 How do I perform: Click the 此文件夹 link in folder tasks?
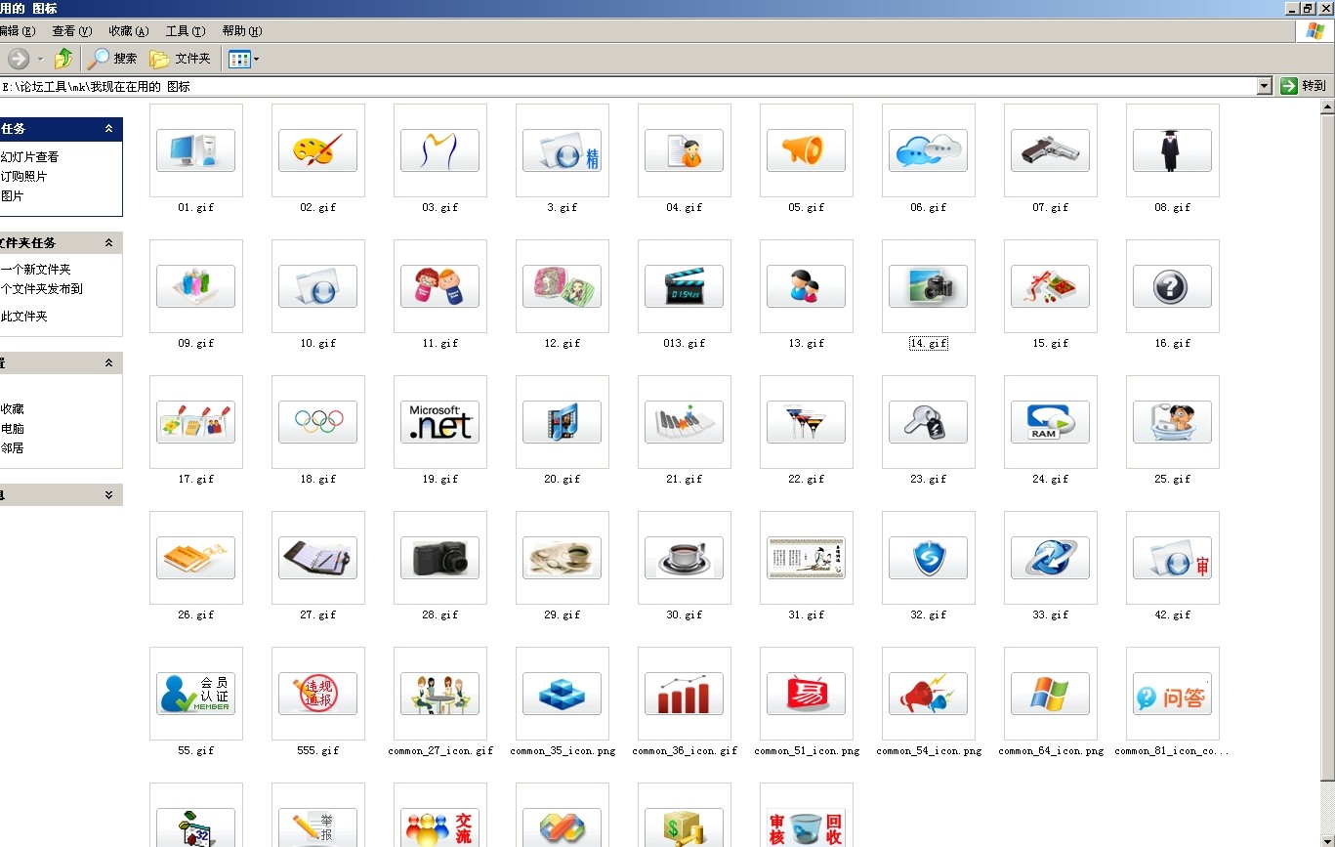click(23, 316)
